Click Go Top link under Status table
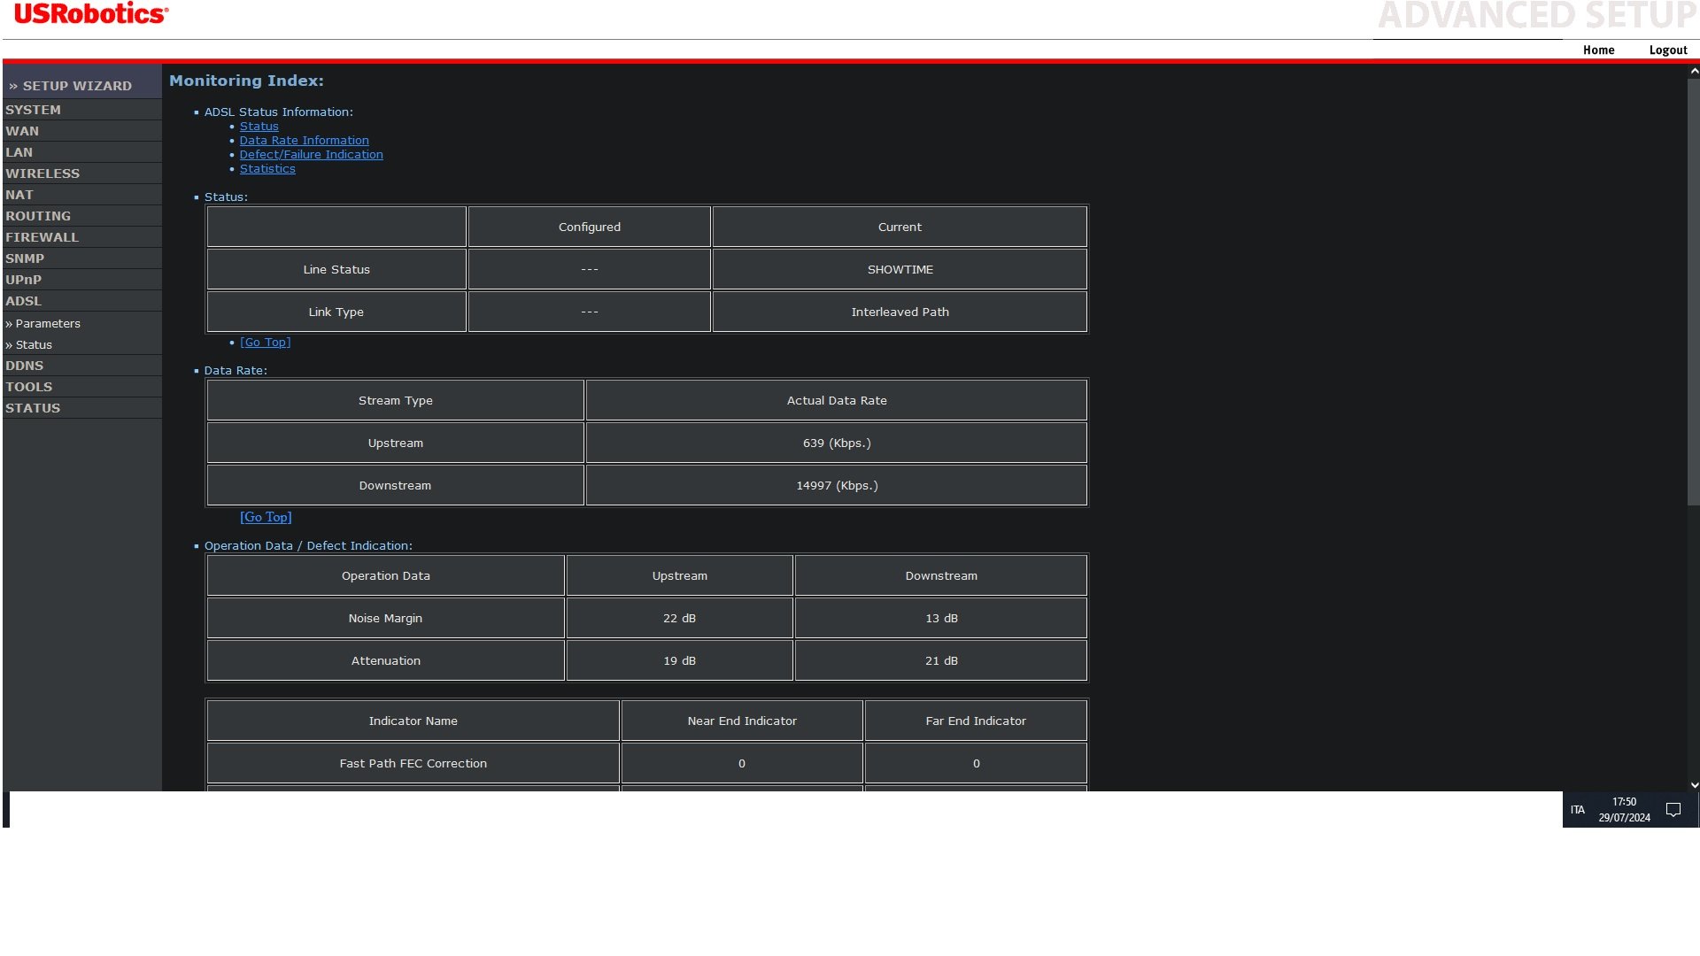This screenshot has width=1700, height=956. point(266,343)
